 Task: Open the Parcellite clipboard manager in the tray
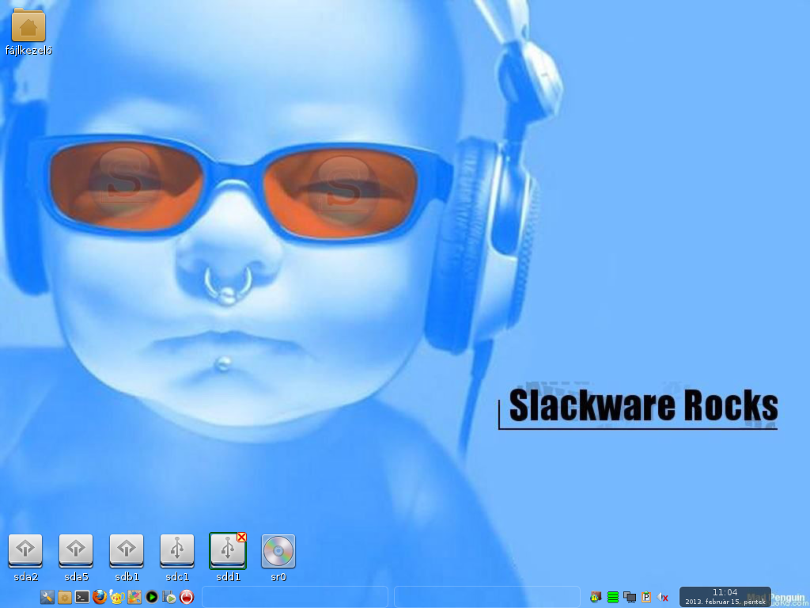[645, 598]
